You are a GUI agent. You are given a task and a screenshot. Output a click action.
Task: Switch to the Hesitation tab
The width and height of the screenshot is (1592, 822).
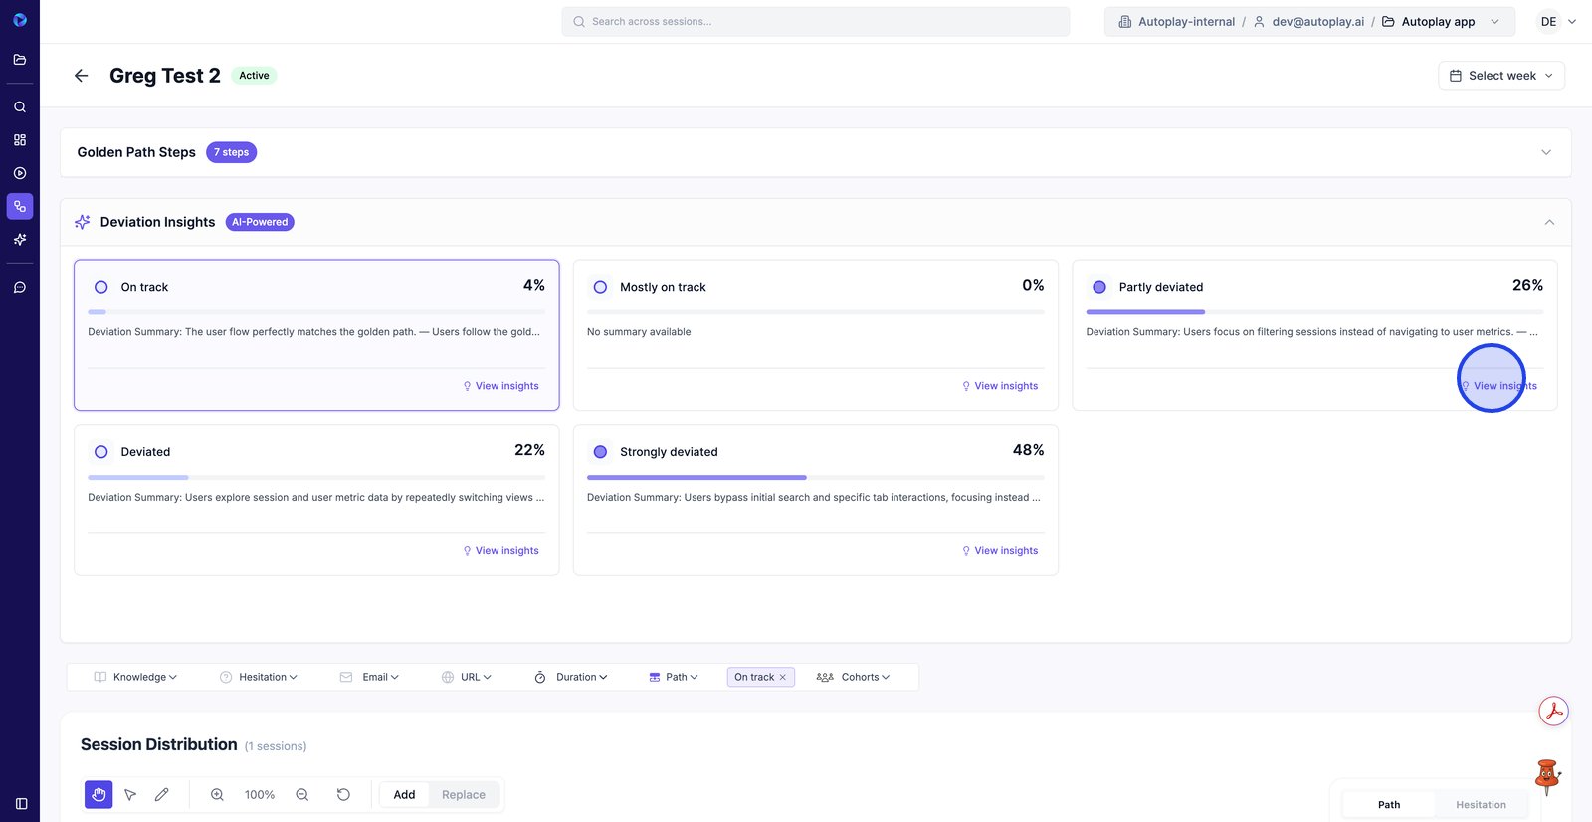click(1480, 804)
